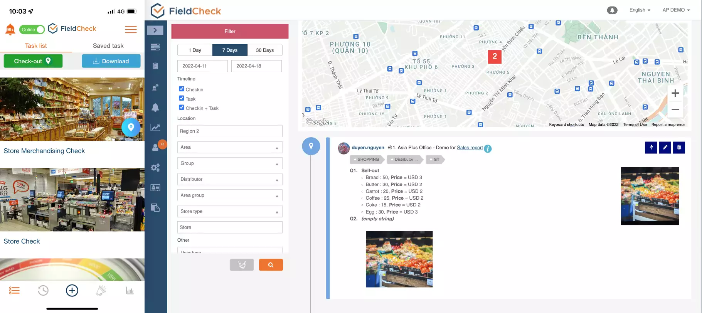Open the Sales report link
The height and width of the screenshot is (313, 702).
[x=470, y=148]
